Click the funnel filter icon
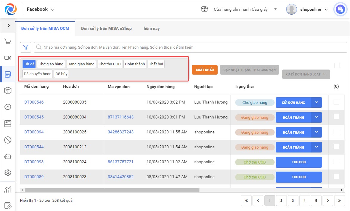 click(26, 47)
